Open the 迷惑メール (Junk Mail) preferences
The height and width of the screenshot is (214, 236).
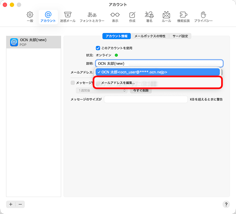tap(67, 16)
